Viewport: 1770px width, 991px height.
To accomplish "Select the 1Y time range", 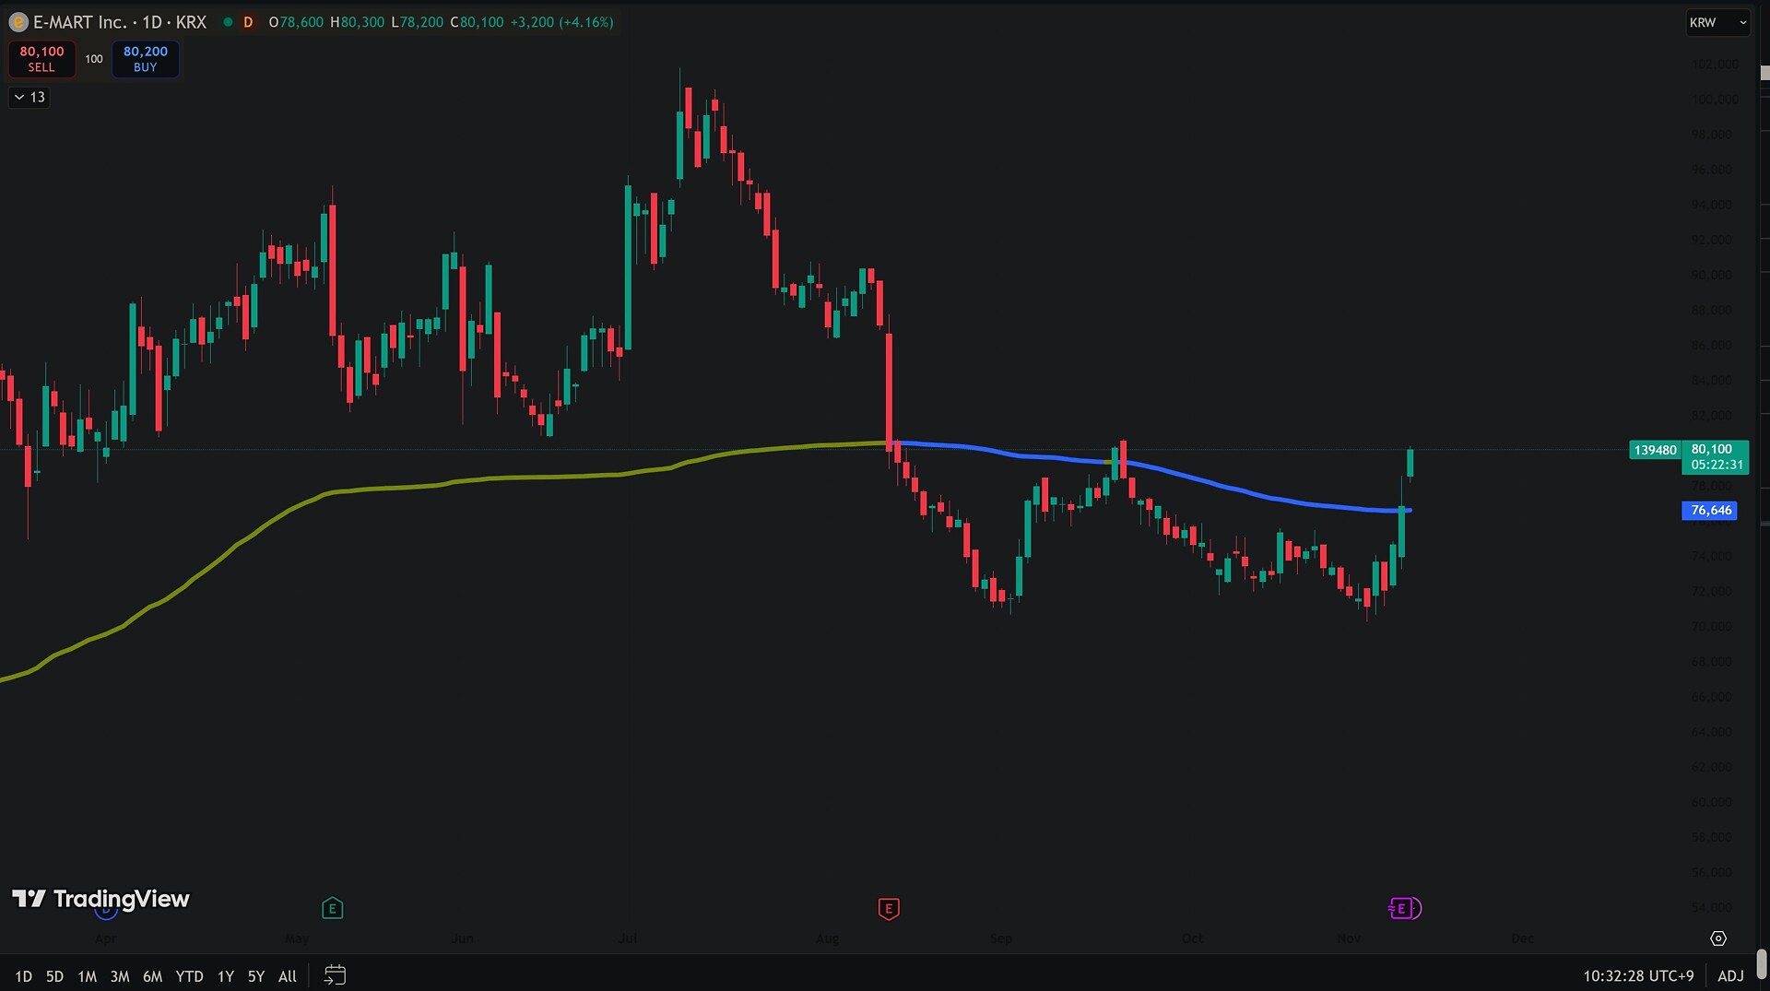I will pyautogui.click(x=226, y=976).
